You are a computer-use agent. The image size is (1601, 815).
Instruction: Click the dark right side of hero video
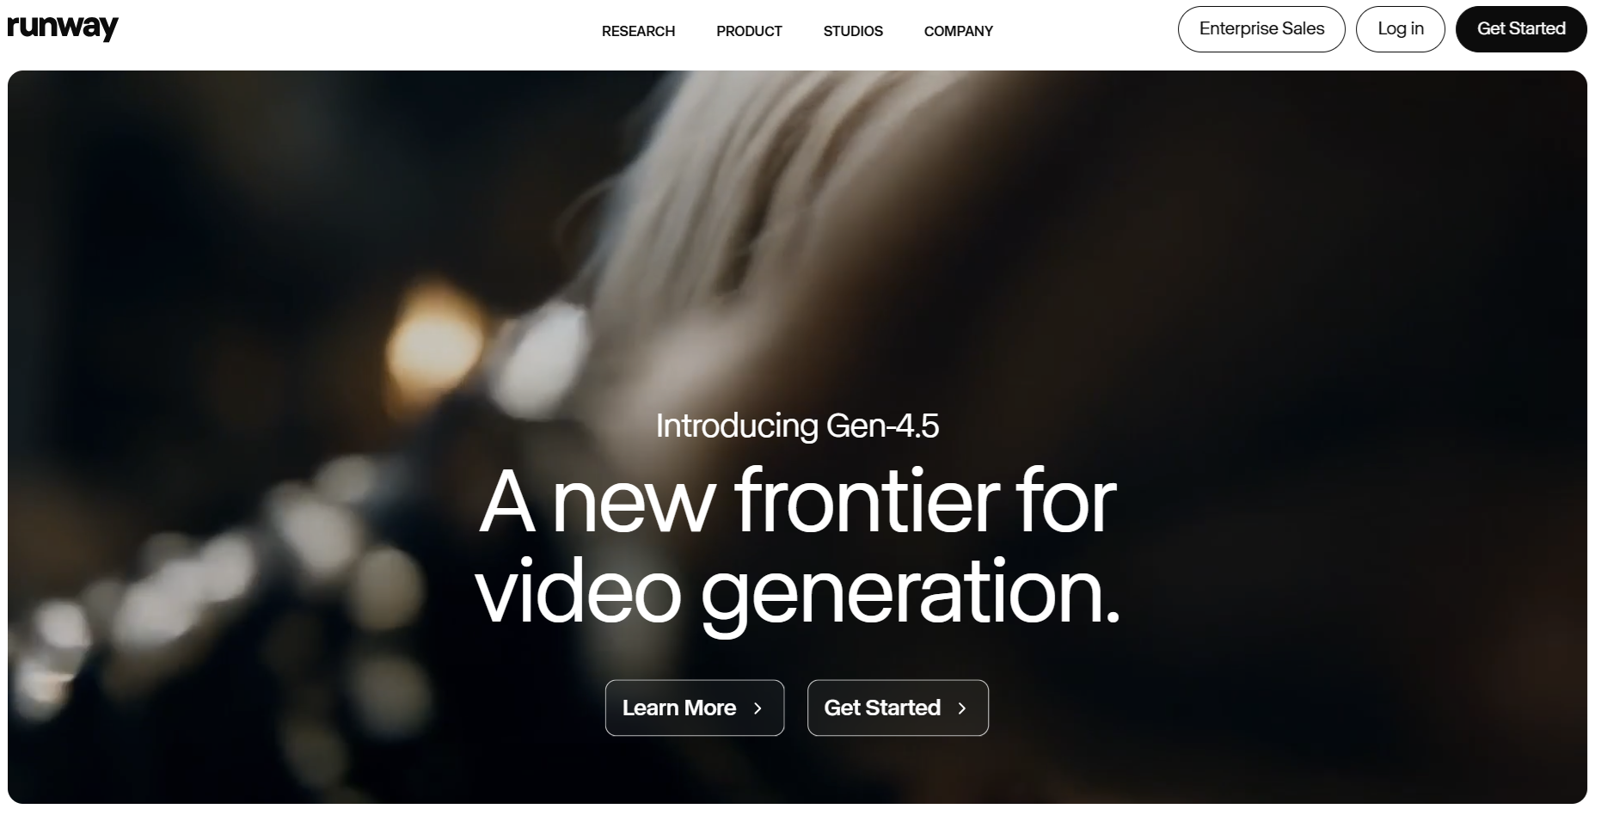(1376, 430)
